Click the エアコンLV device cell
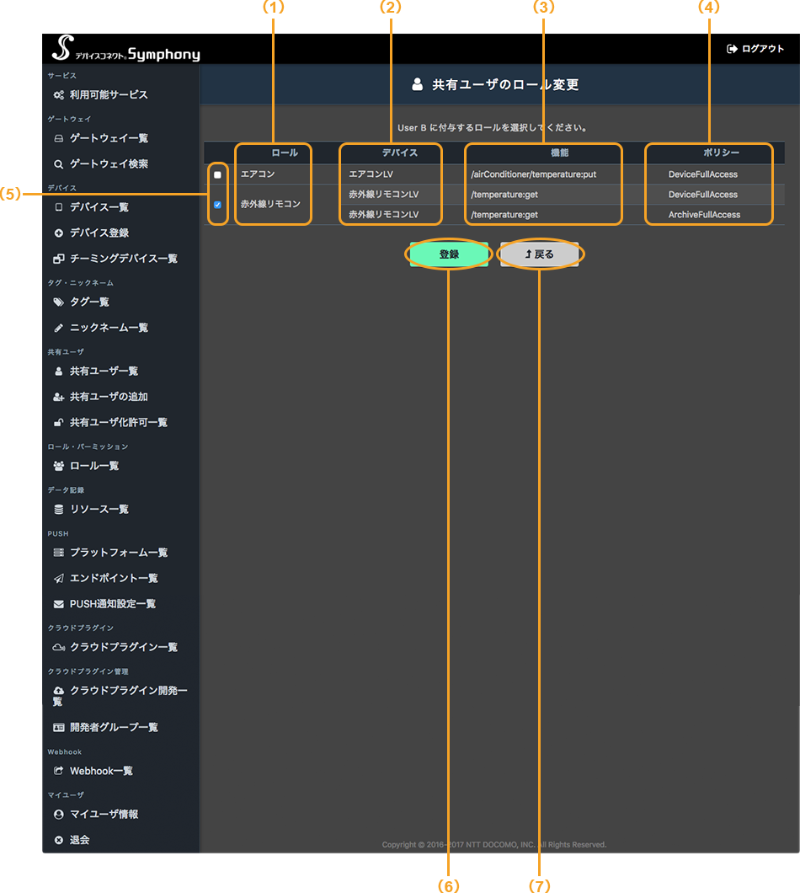This screenshot has width=800, height=893. coord(371,174)
